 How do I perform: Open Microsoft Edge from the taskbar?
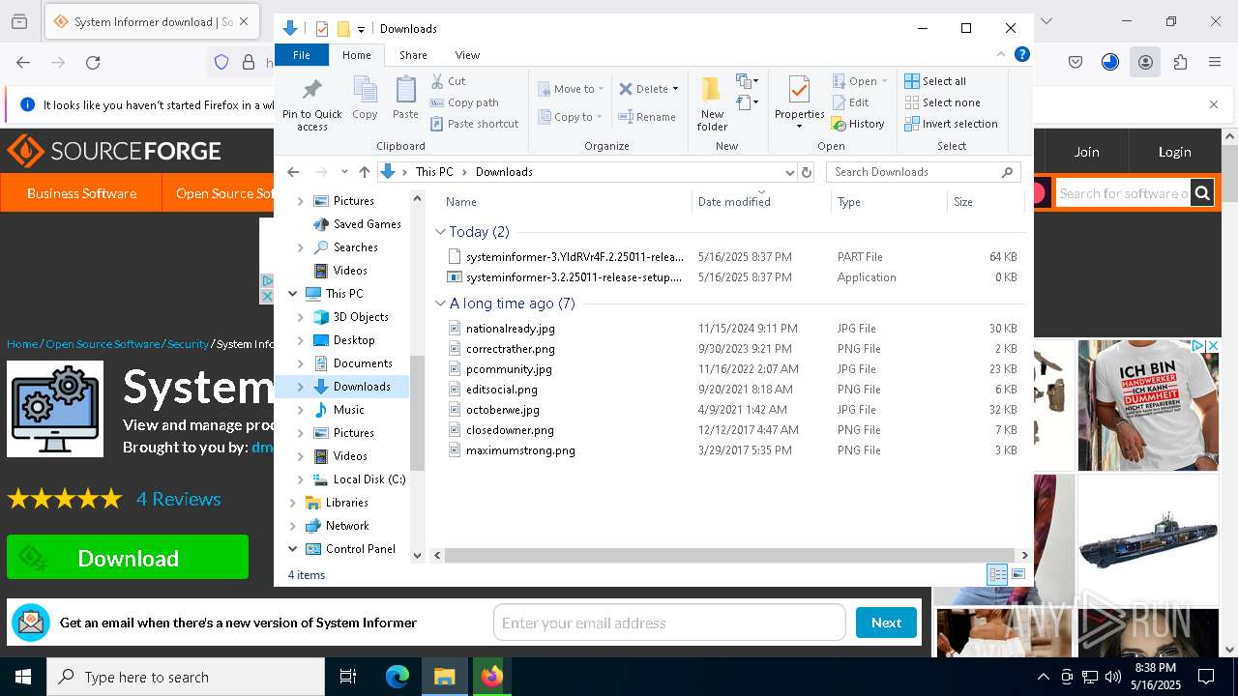tap(398, 677)
